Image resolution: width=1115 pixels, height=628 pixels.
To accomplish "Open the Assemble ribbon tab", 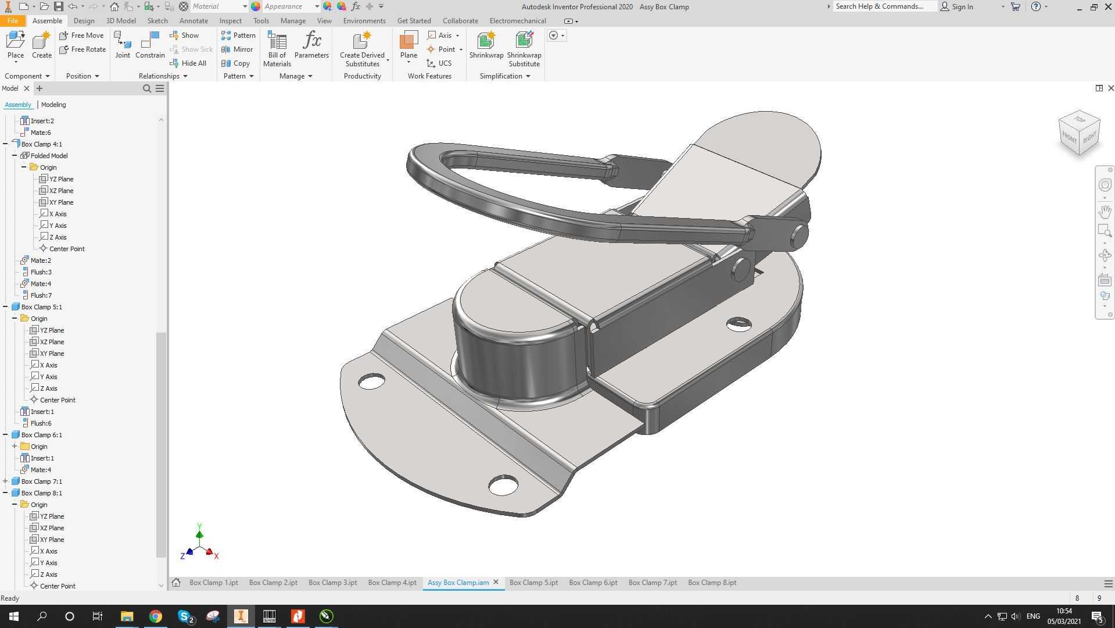I will tap(47, 21).
